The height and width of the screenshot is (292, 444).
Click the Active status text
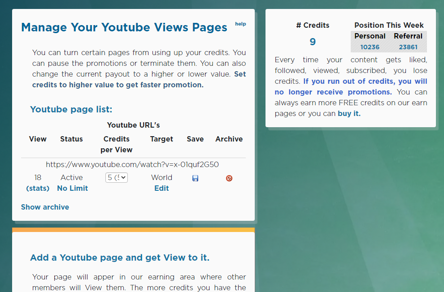pos(72,178)
